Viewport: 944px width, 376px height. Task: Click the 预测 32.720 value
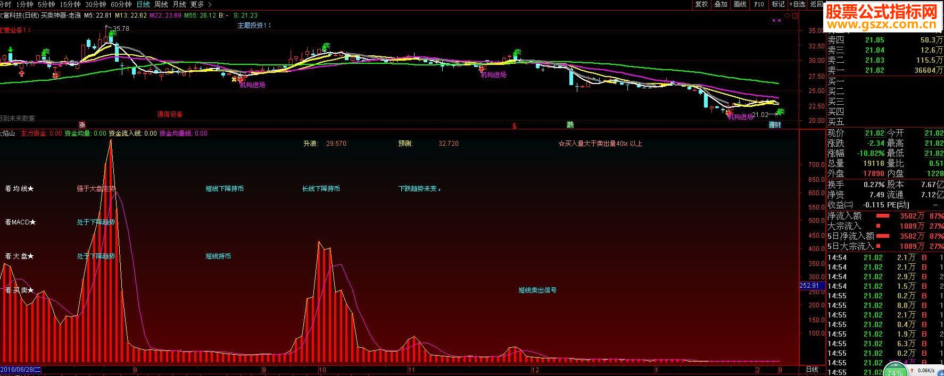pos(448,144)
